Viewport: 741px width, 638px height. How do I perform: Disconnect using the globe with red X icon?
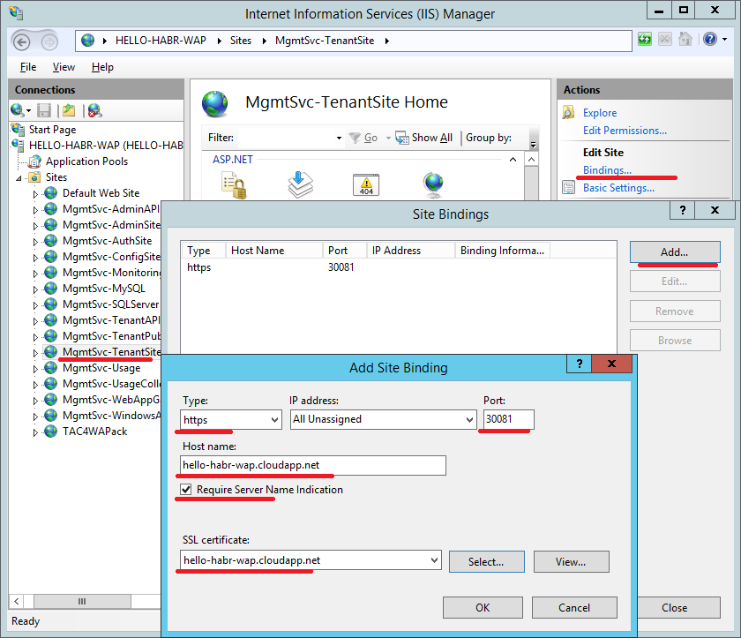point(94,110)
